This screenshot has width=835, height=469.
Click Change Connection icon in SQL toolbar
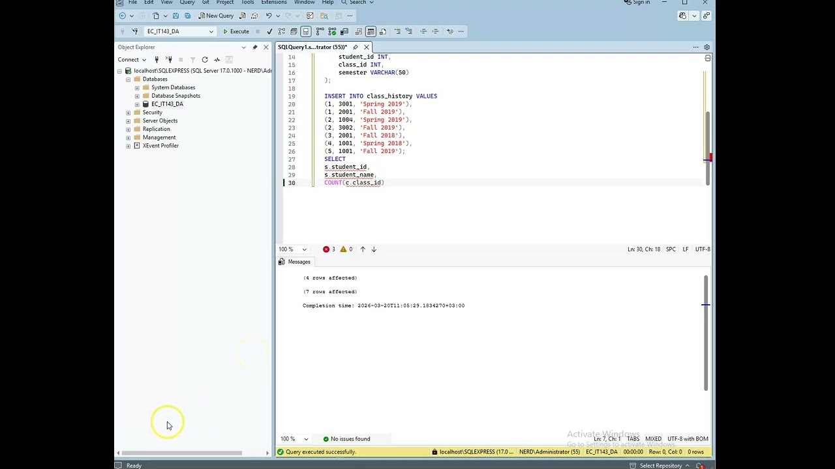click(135, 31)
